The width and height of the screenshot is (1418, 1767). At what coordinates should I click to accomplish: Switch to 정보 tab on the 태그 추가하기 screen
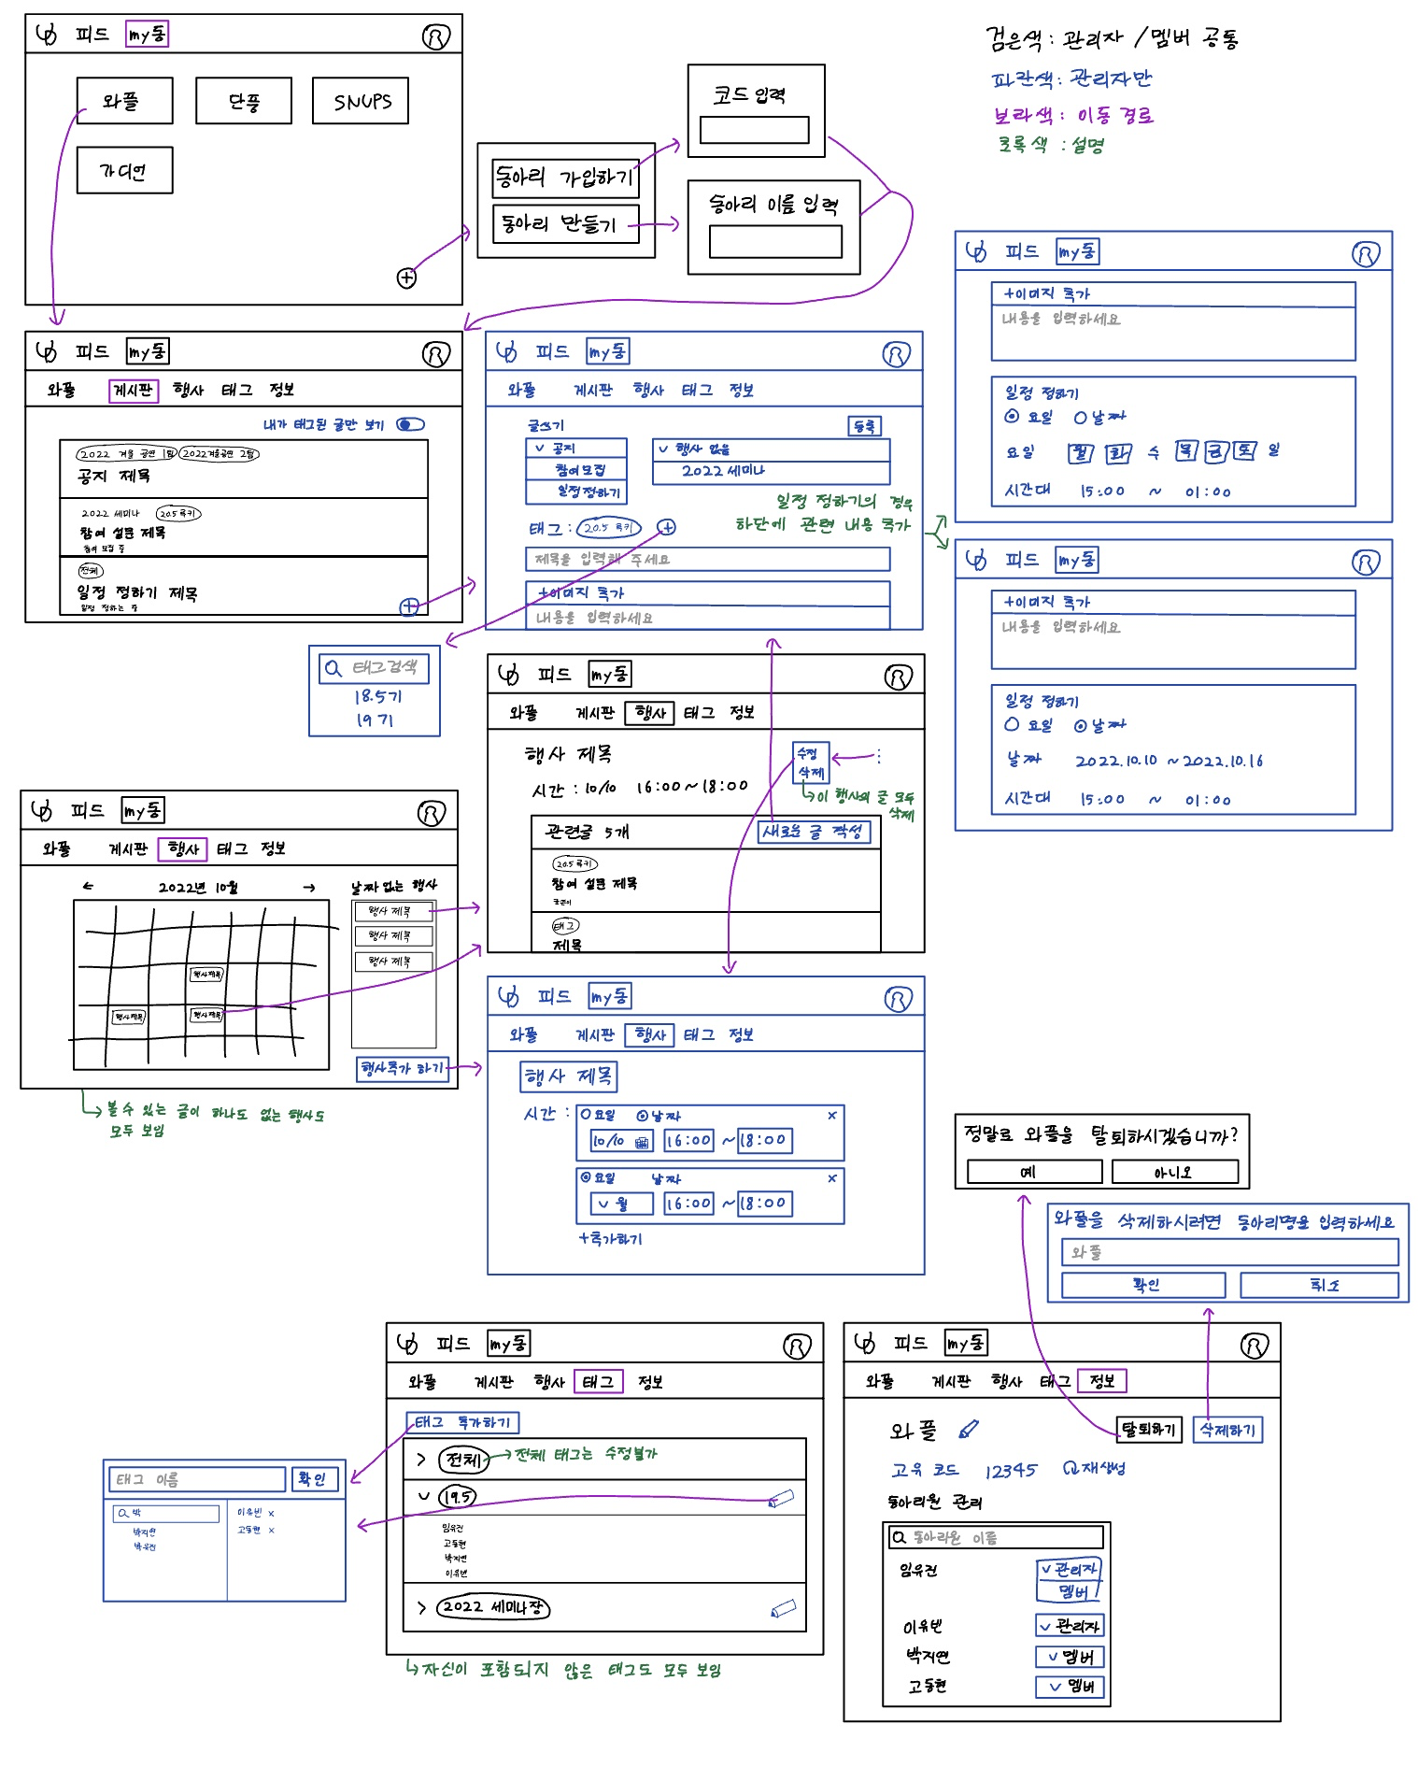[x=650, y=1382]
